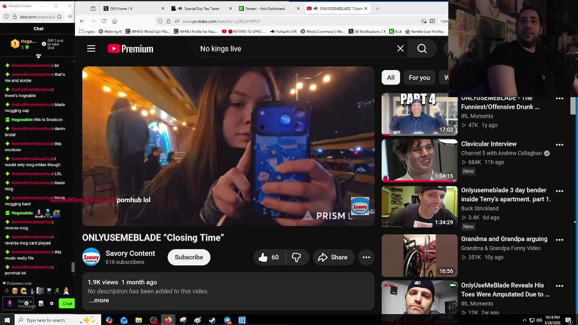This screenshot has width=578, height=325.
Task: Go to Firefox home page icon
Action: (x=115, y=21)
